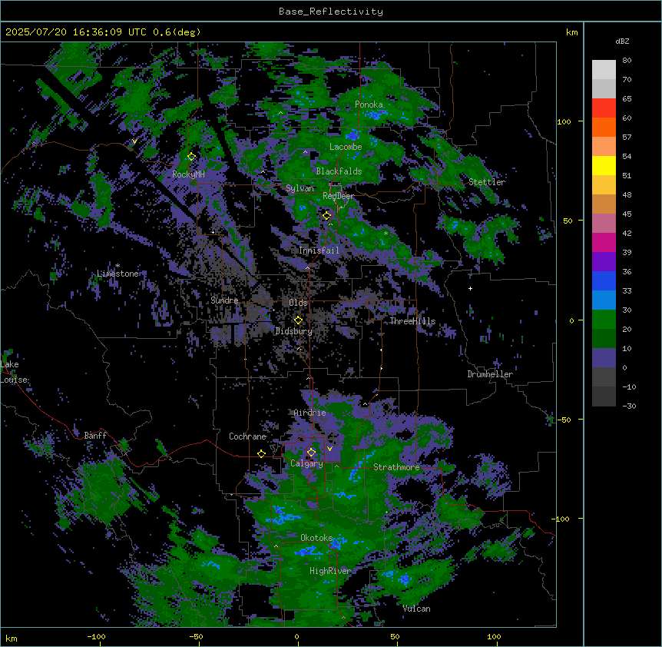The height and width of the screenshot is (647, 662).
Task: Click the Limestone label
Action: pos(118,274)
